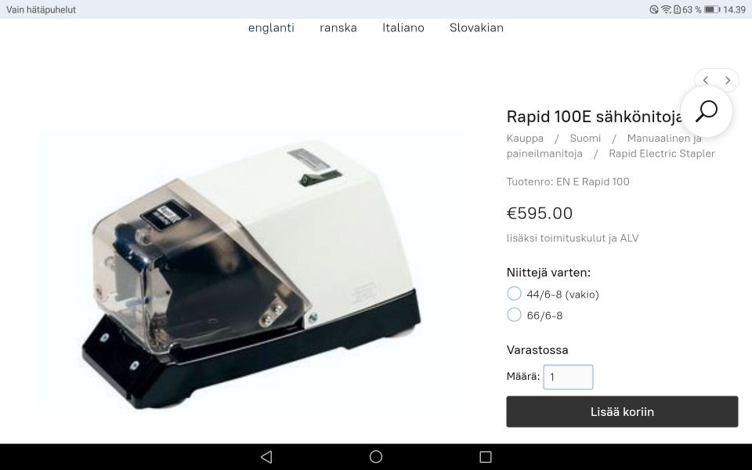Go to next product arrow
The width and height of the screenshot is (752, 470).
point(728,80)
